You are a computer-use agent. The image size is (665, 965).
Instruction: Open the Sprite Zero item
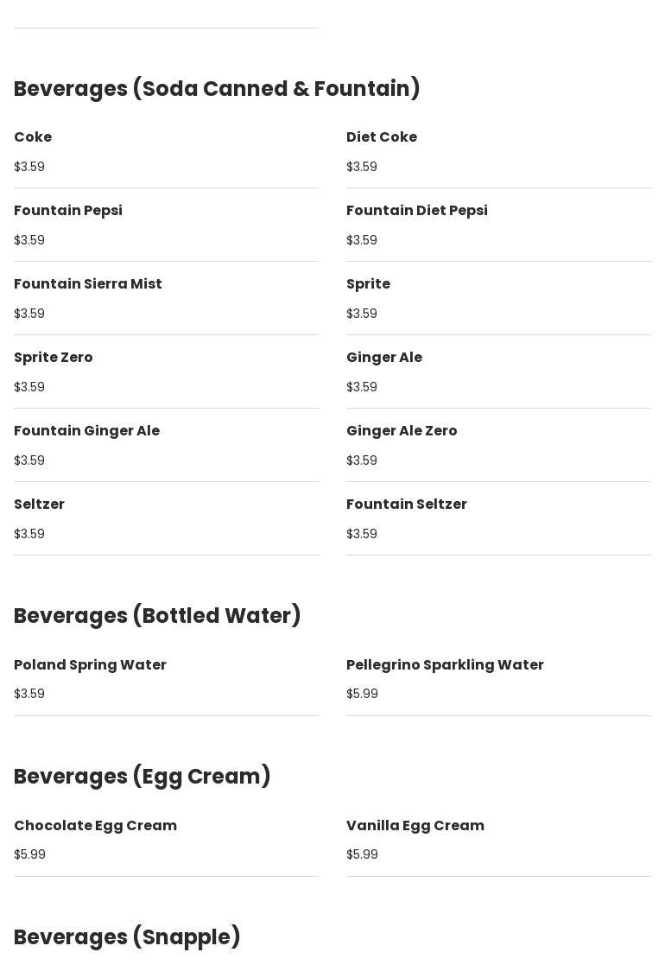click(54, 358)
